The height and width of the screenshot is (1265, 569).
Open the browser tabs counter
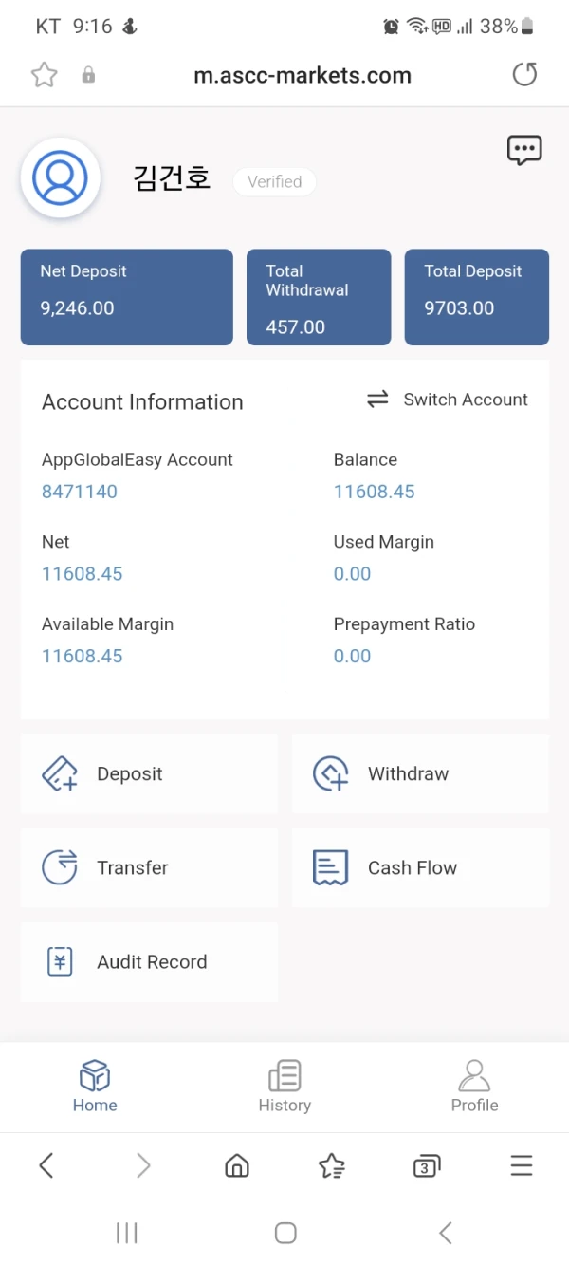(x=426, y=1166)
